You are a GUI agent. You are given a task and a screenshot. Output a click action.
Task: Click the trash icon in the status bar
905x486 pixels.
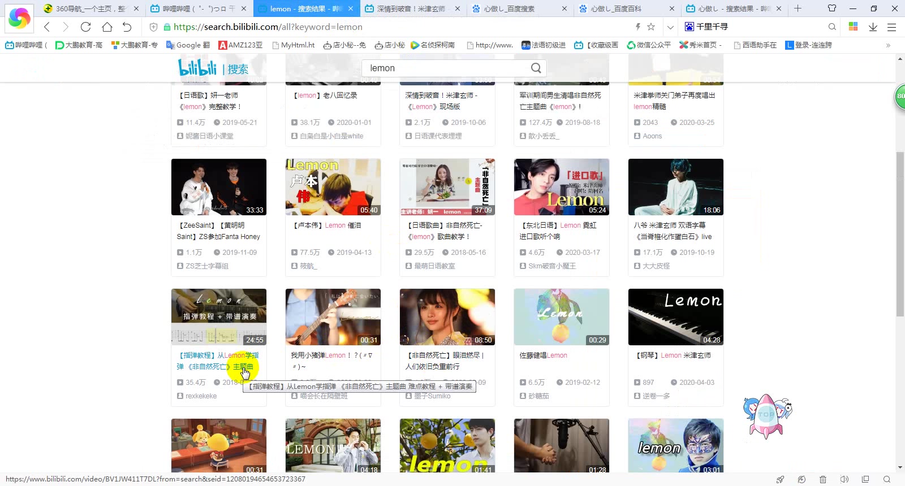click(823, 479)
